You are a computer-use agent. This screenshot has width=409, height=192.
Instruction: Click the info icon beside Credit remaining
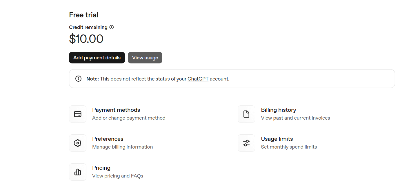click(112, 27)
